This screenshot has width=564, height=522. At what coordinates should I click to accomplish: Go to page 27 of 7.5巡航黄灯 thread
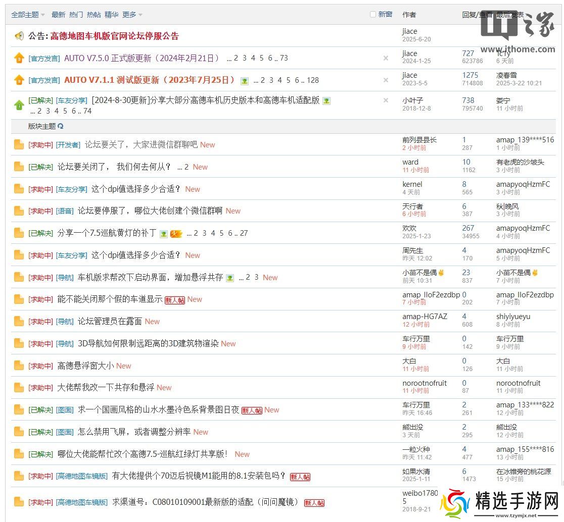[x=244, y=233]
